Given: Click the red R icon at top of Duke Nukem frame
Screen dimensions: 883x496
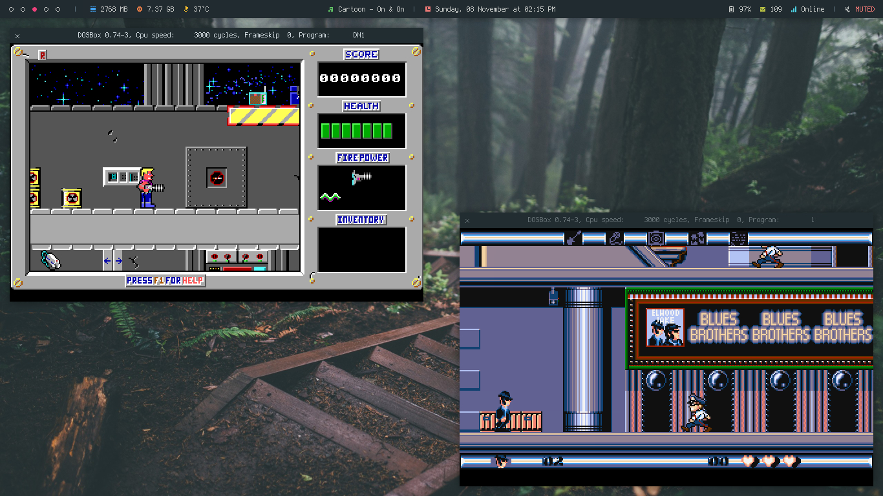Looking at the screenshot, I should [43, 55].
